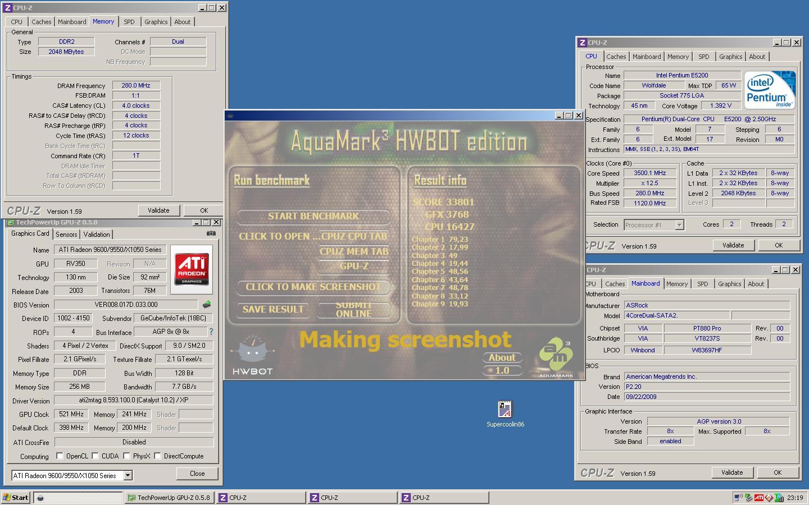This screenshot has height=505, width=809.
Task: Click the taskbar clock showing 23:19
Action: point(795,498)
